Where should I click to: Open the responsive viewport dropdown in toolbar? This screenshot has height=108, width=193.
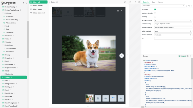[126, 2]
